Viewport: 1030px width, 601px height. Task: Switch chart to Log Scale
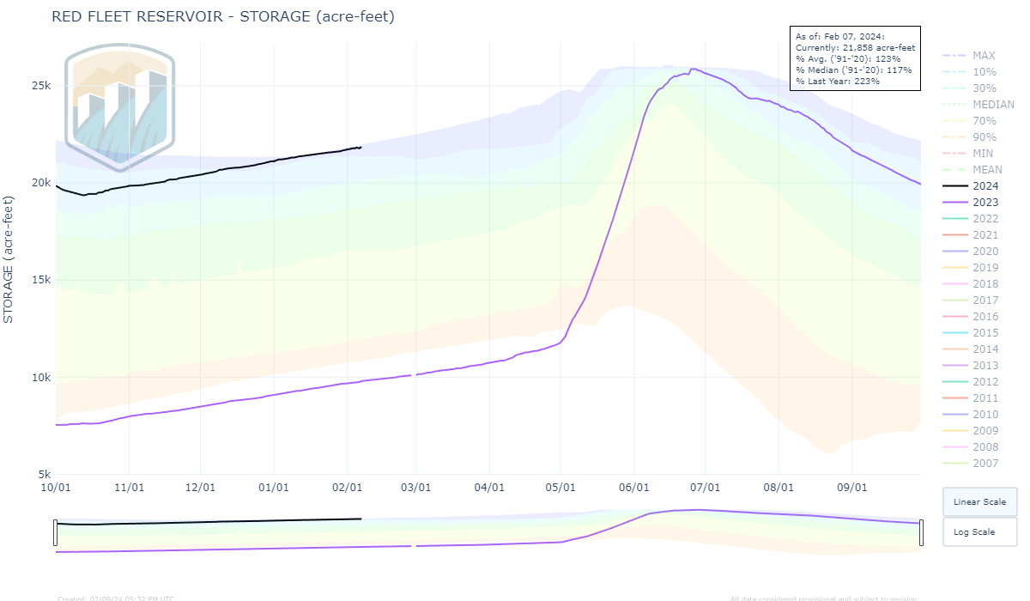pos(979,531)
